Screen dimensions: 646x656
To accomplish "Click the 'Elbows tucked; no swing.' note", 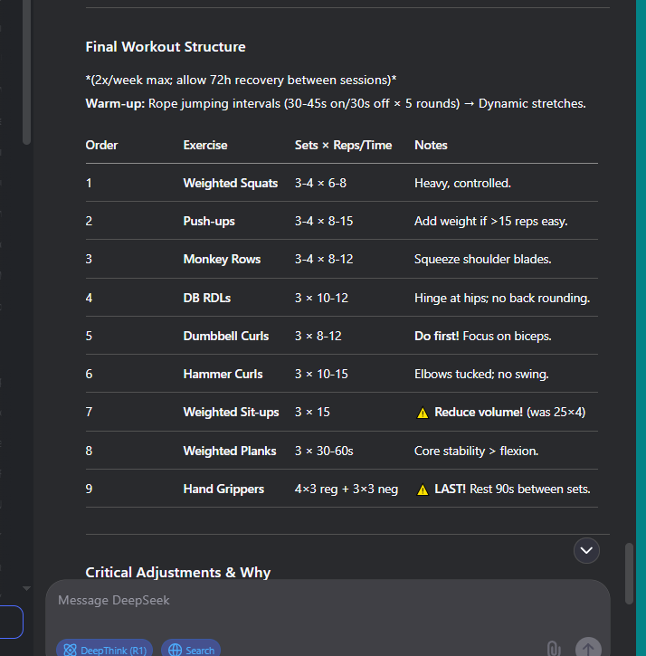I will pos(481,374).
